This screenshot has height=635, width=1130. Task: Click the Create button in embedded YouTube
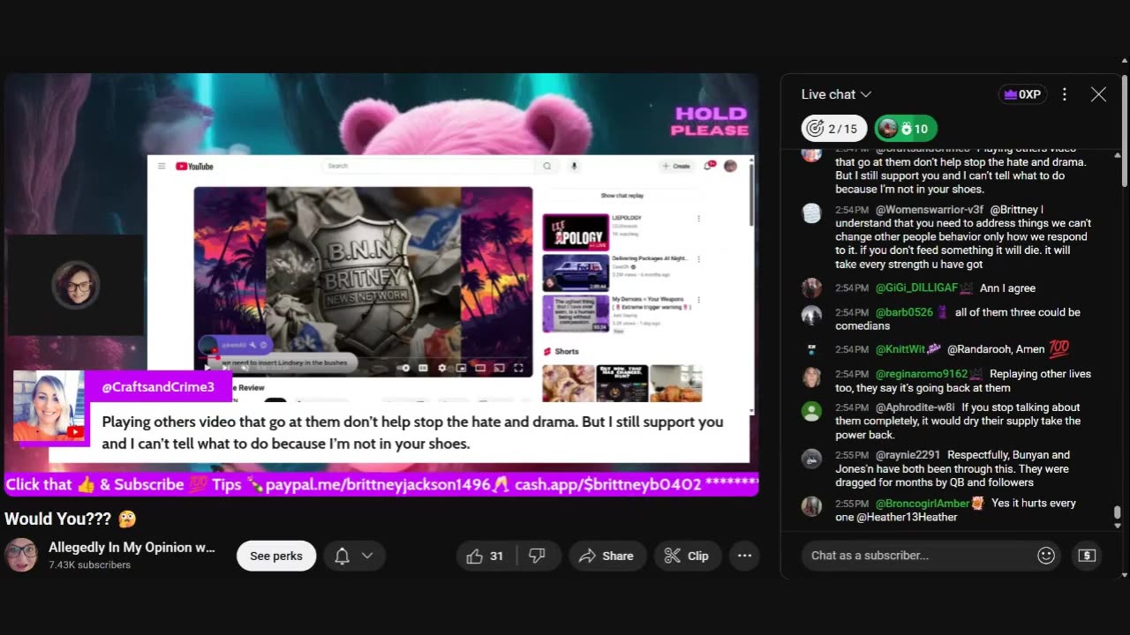(676, 166)
